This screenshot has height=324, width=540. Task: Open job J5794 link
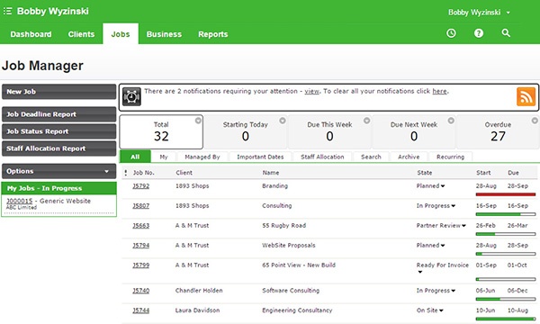[141, 246]
